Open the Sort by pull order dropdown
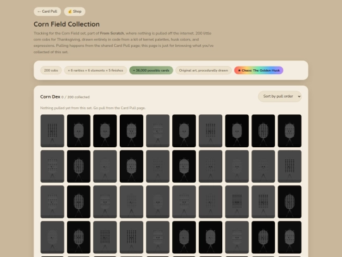Viewport: 342px width, 257px height. [x=280, y=96]
